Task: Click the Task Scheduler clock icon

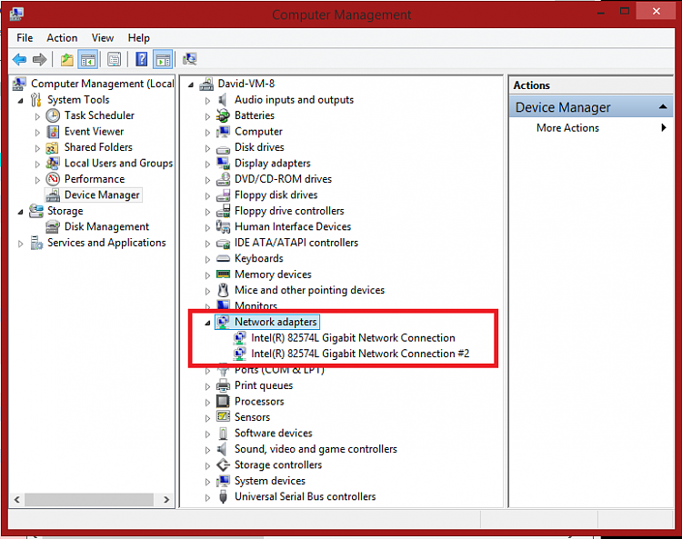Action: tap(53, 115)
